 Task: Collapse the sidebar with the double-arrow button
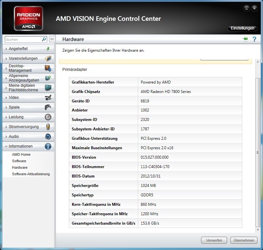click(52, 39)
